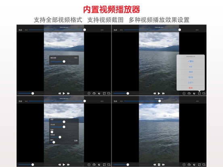
Task: Rewind in the speed-popup player
Action: coord(60,94)
